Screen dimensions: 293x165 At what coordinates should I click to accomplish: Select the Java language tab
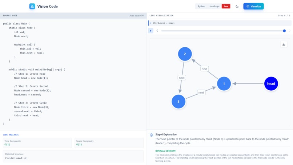pyautogui.click(x=226, y=6)
